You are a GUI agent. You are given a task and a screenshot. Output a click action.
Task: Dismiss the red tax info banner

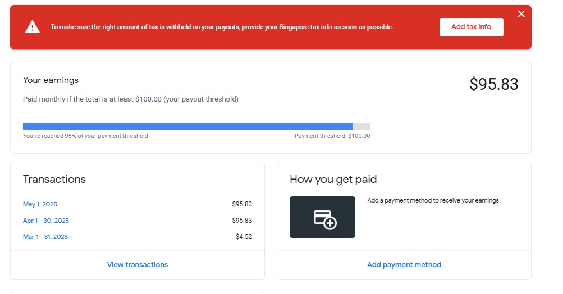point(521,14)
